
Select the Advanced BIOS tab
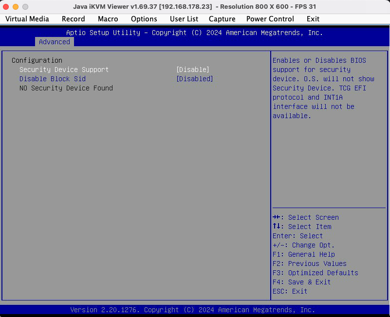click(x=55, y=42)
